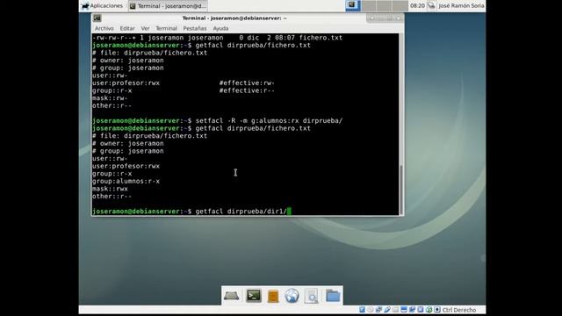The image size is (562, 316).
Task: Click the first 'user:profesor:rwx' line with effective
Action: click(x=126, y=83)
